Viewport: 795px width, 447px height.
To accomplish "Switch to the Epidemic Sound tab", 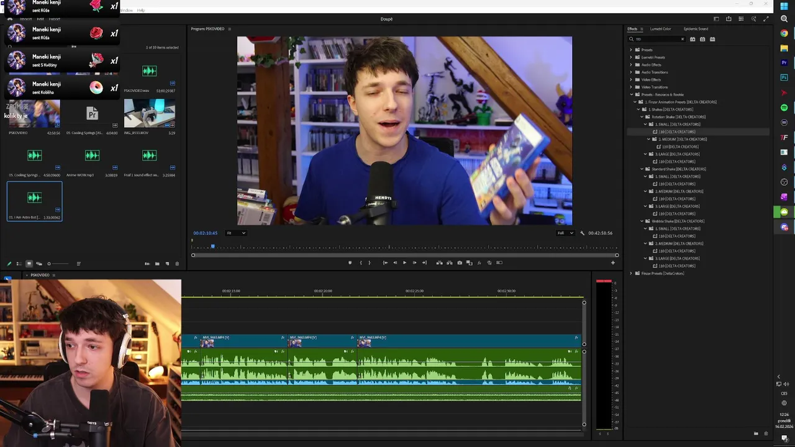I will [696, 29].
